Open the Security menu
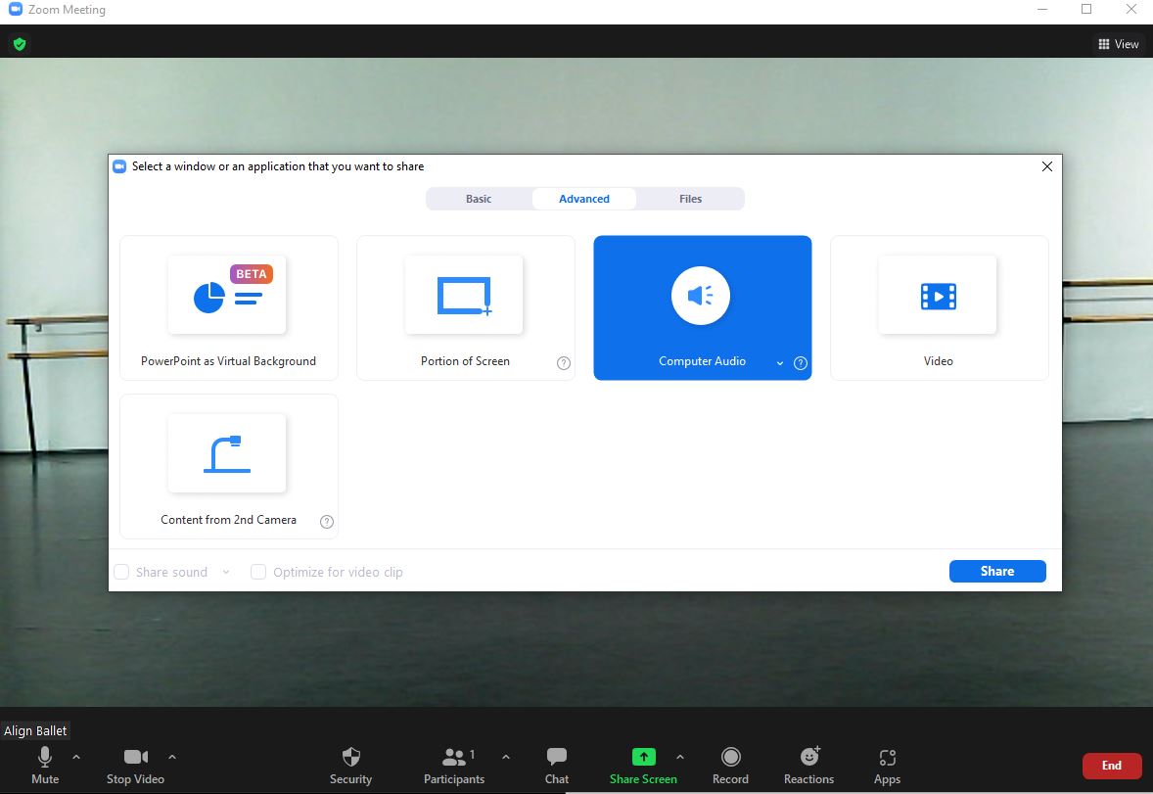1153x794 pixels. pos(350,766)
